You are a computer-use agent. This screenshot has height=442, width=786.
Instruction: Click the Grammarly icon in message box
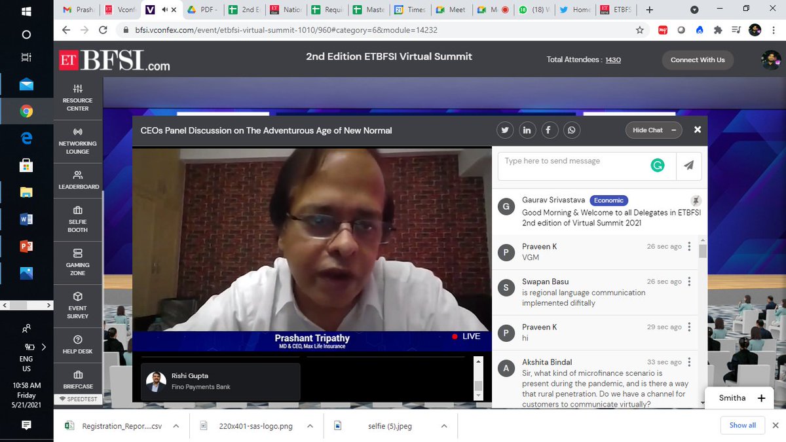(657, 166)
